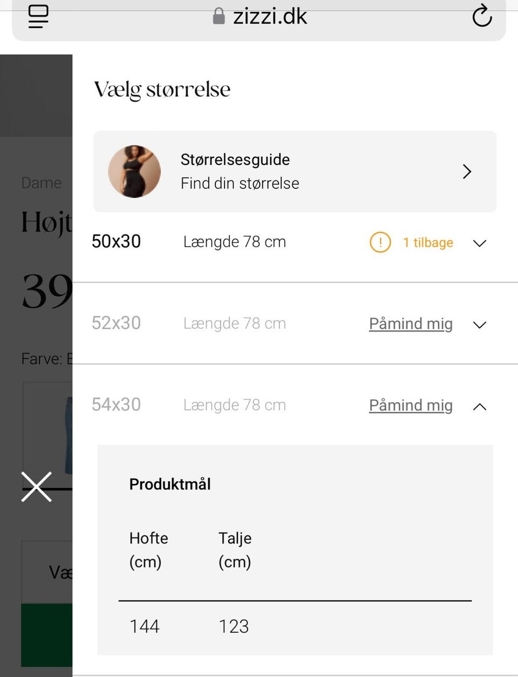This screenshot has width=518, height=677.
Task: Tap the orange low-stock warning icon
Action: 380,243
